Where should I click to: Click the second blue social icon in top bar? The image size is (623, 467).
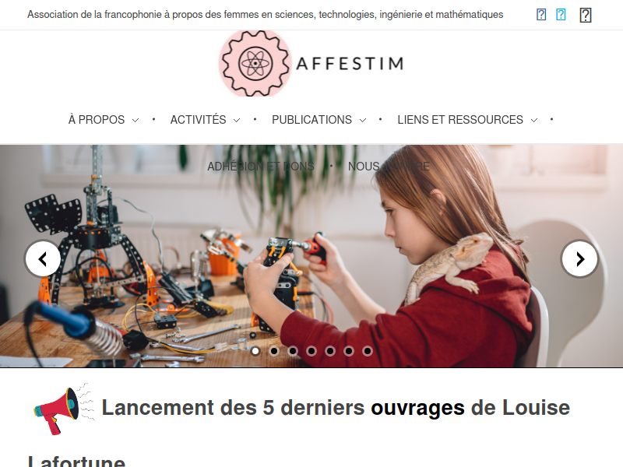pos(561,15)
